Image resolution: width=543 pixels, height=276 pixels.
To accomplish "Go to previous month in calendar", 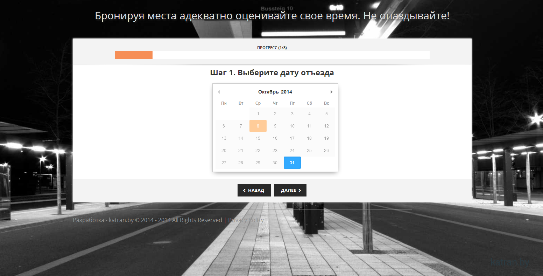I will [x=219, y=92].
